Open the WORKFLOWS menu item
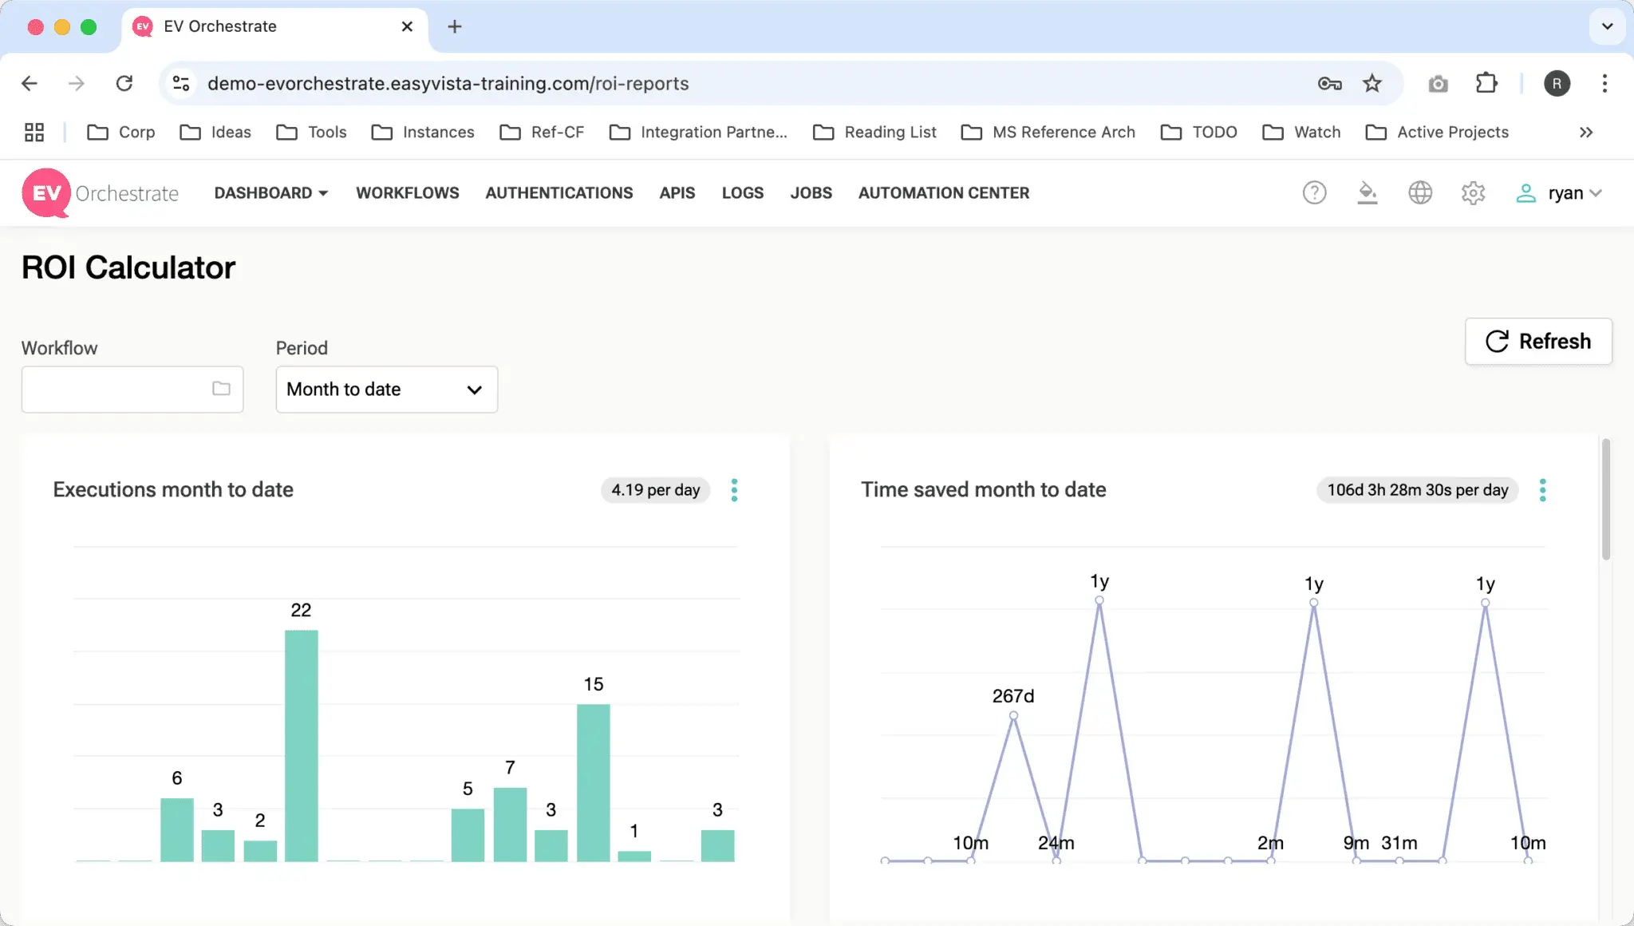Screen dimensions: 1634x926 [x=408, y=193]
